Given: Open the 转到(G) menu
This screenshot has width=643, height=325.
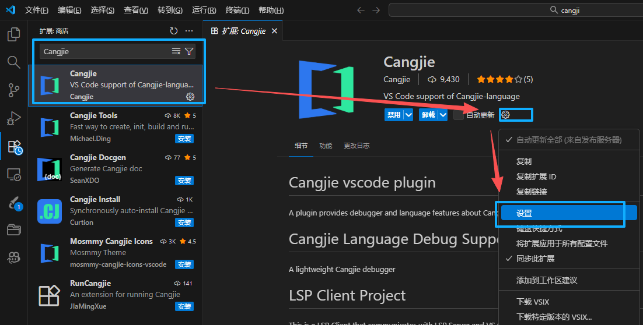Looking at the screenshot, I should click(x=170, y=10).
